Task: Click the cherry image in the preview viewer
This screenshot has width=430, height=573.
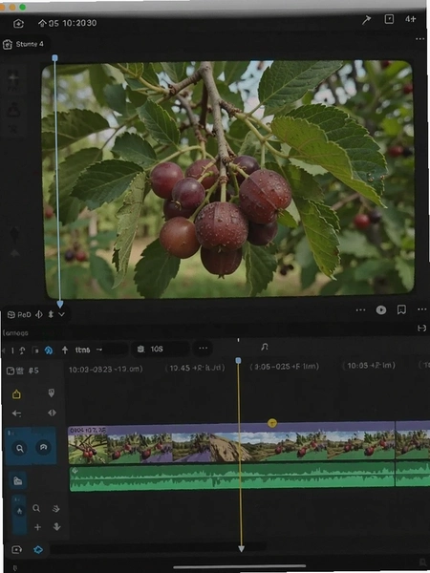Action: click(228, 180)
